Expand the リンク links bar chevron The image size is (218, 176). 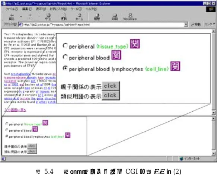[214, 24]
